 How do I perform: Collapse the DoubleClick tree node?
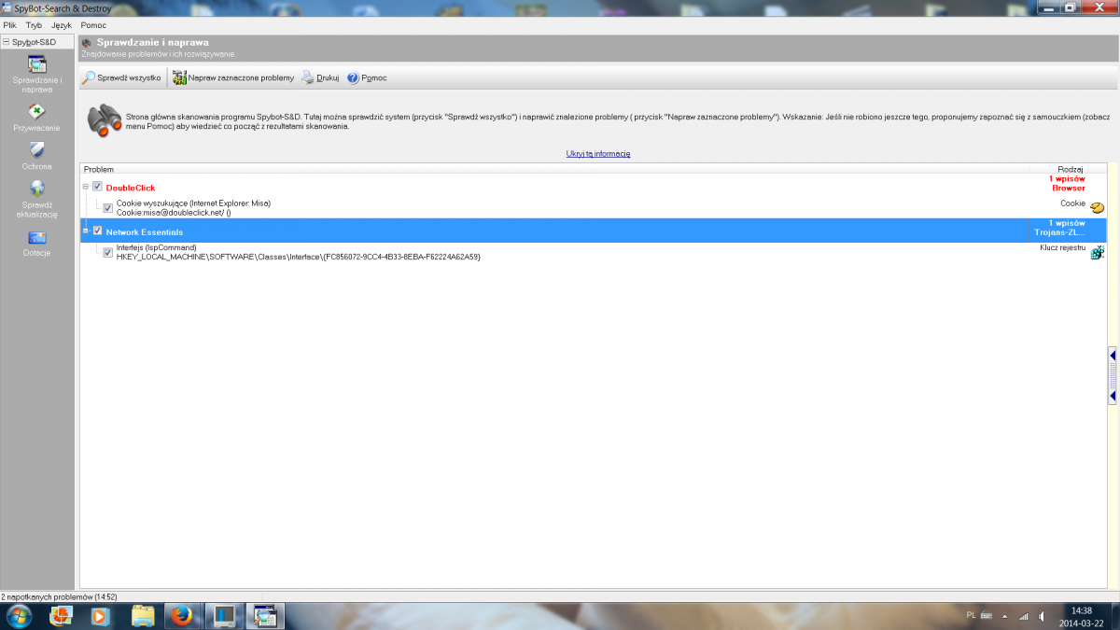click(x=85, y=187)
